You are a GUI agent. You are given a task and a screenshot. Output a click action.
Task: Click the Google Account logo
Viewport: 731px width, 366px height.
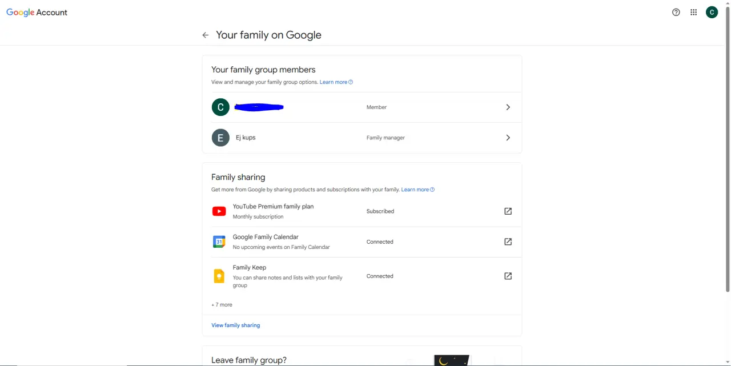(x=37, y=13)
